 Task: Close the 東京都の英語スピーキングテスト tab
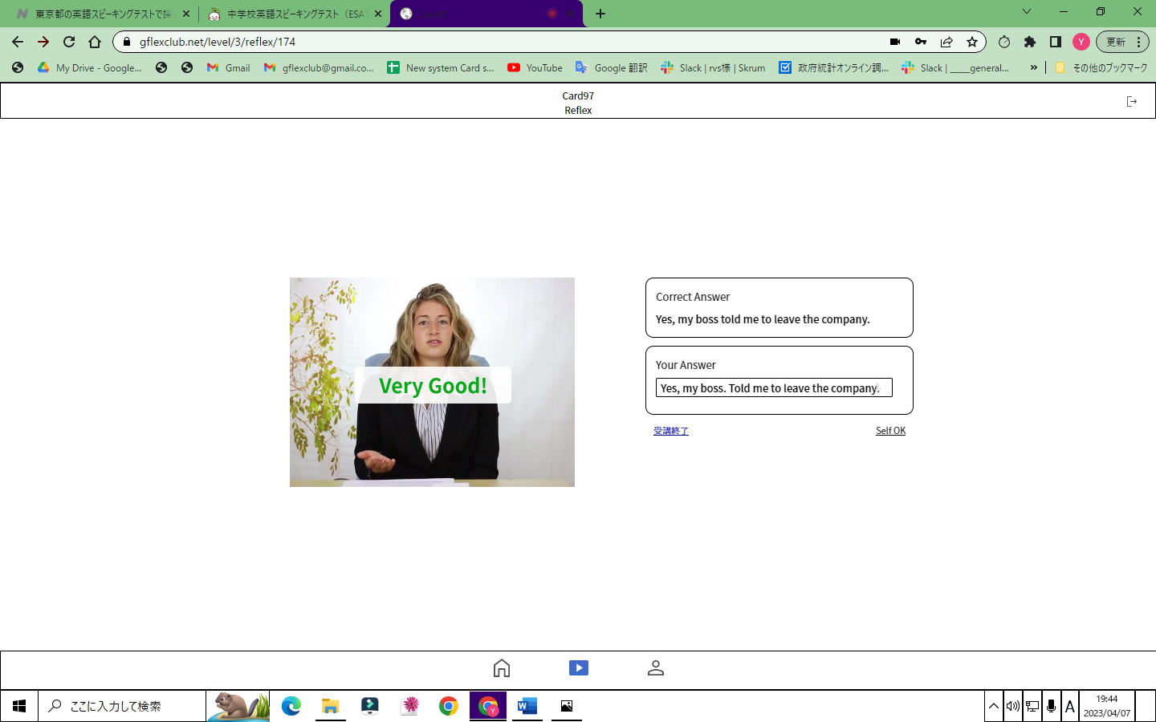[x=186, y=14]
